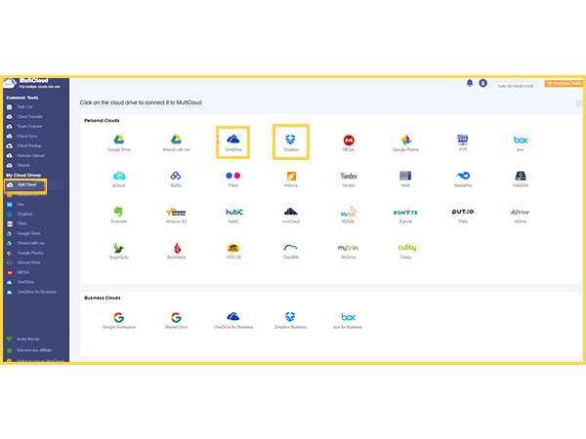The image size is (586, 439).
Task: Add the MediaFire cloud
Action: 463,179
